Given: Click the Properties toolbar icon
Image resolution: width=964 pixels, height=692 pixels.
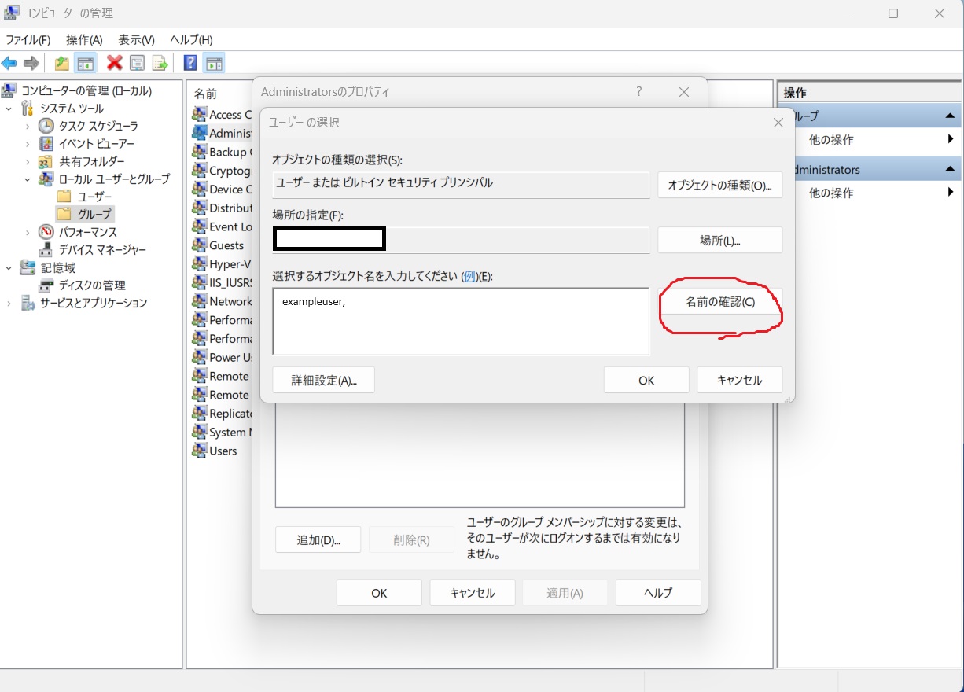Looking at the screenshot, I should [138, 64].
